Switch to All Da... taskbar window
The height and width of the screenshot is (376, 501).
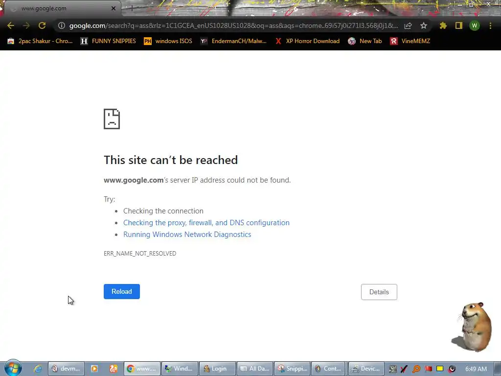coord(255,369)
